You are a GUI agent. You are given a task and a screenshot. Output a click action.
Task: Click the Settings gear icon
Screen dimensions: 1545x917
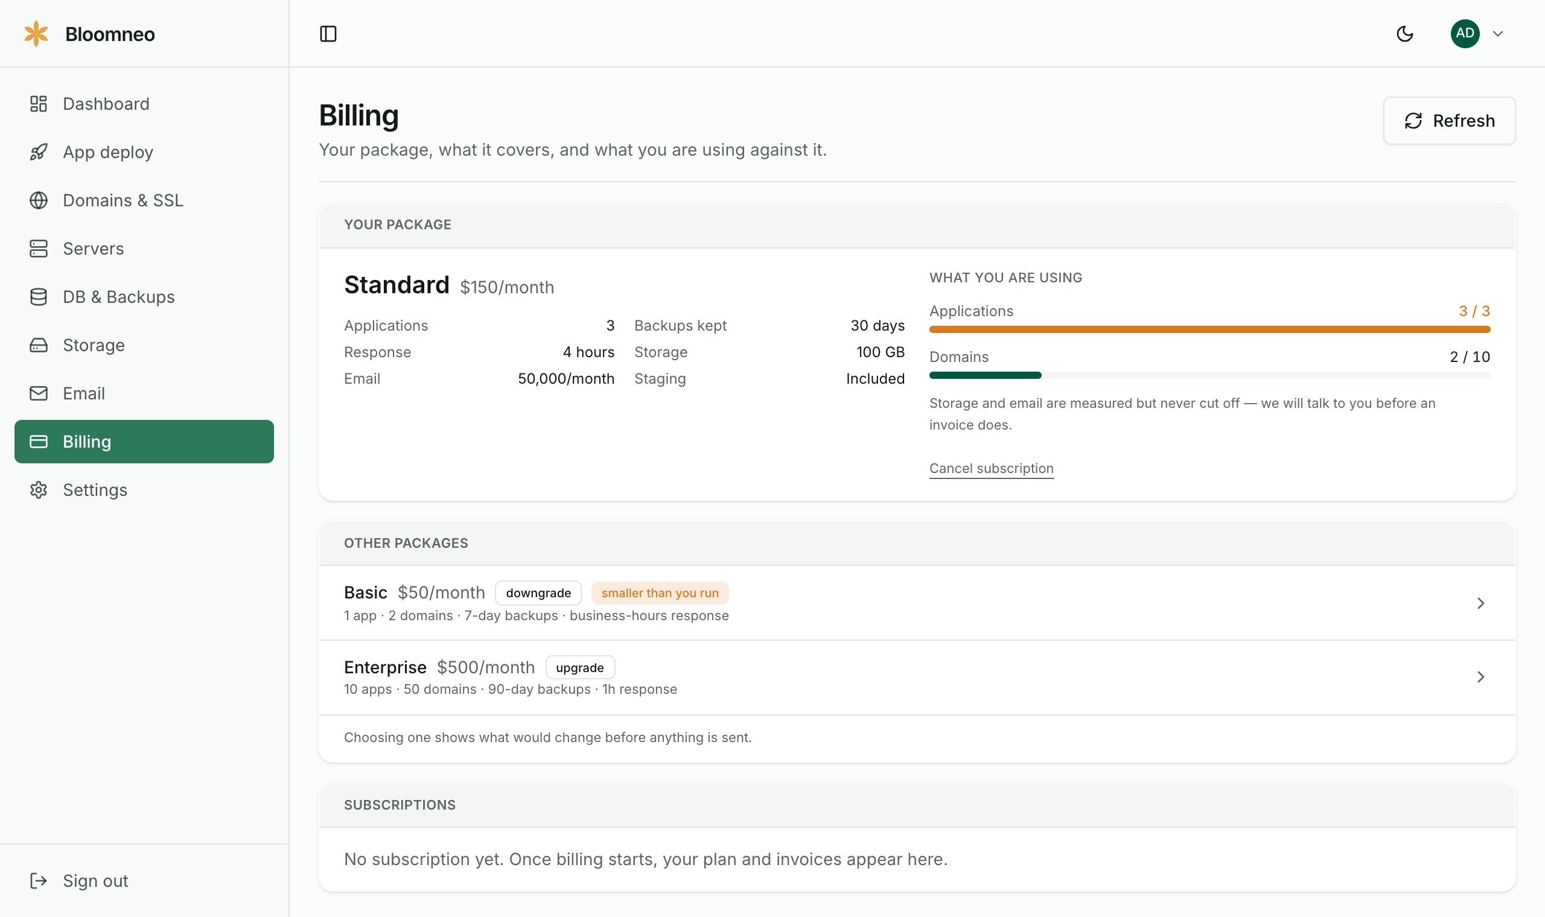pos(38,489)
